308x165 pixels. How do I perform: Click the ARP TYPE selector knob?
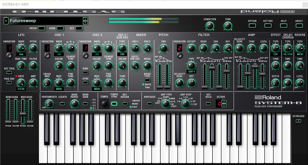[x=166, y=104]
